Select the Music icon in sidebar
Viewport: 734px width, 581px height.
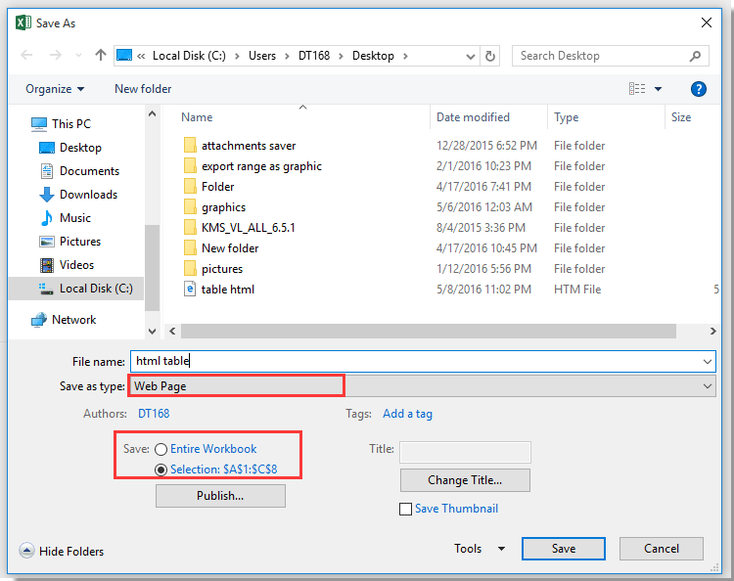click(46, 218)
